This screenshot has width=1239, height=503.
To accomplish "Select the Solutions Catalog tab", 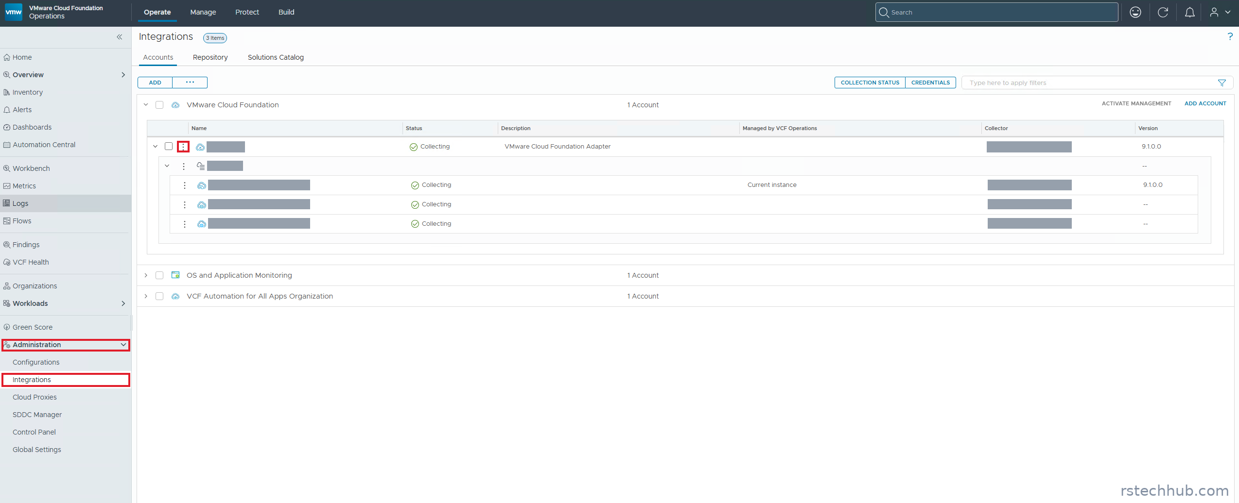I will (276, 57).
